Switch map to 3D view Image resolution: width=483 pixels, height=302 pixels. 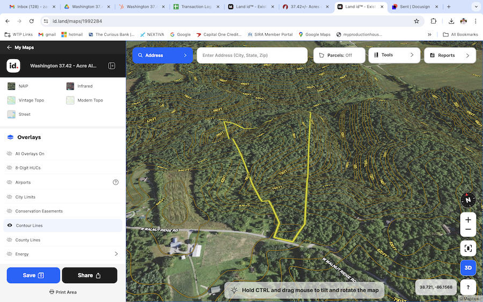(468, 268)
